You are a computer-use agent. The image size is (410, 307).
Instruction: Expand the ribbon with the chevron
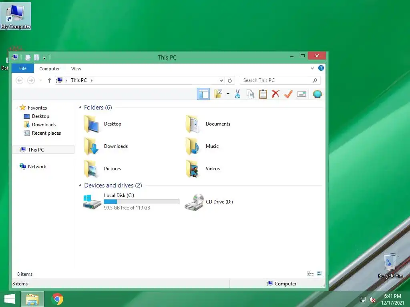pos(312,68)
